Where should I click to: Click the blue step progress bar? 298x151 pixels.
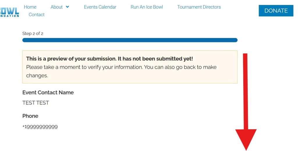tap(130, 40)
